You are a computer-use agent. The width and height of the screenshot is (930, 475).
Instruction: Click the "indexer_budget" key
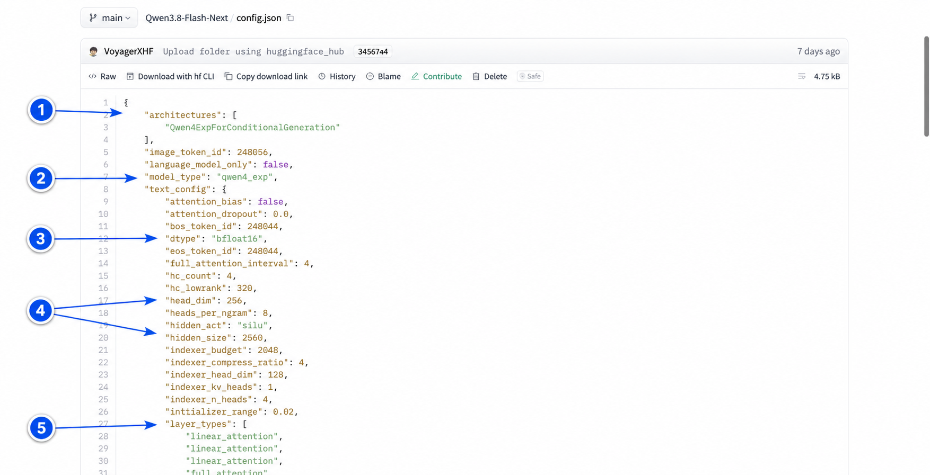(x=206, y=350)
